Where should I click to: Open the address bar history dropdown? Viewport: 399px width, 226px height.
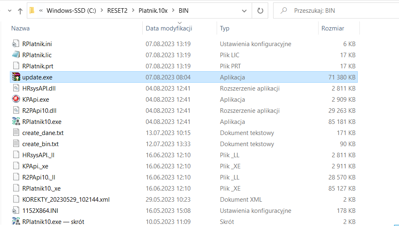point(244,11)
